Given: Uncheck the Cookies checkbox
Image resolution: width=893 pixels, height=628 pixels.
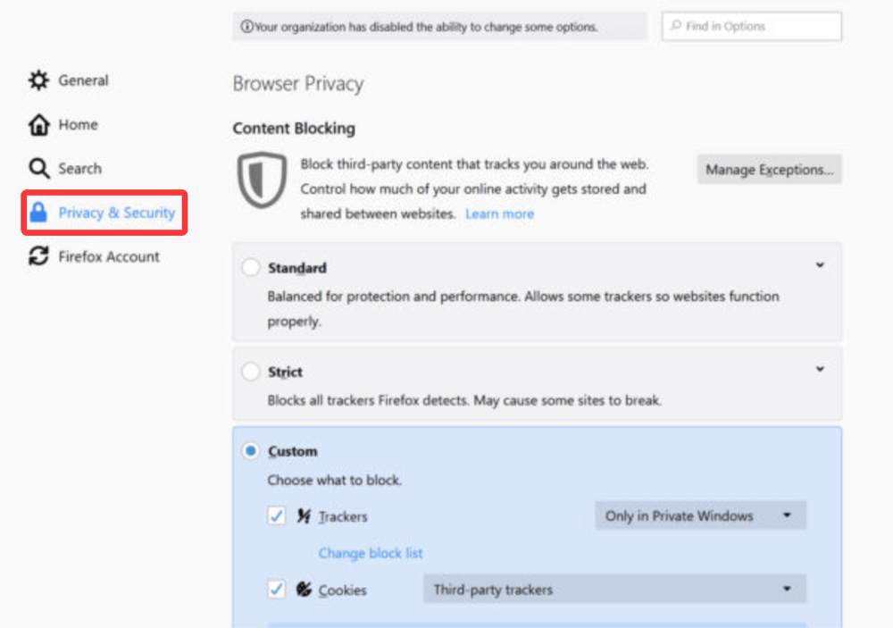Looking at the screenshot, I should [x=277, y=590].
